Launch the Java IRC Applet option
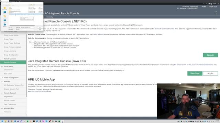This screenshot has height=123, width=220. (x=210, y=73)
